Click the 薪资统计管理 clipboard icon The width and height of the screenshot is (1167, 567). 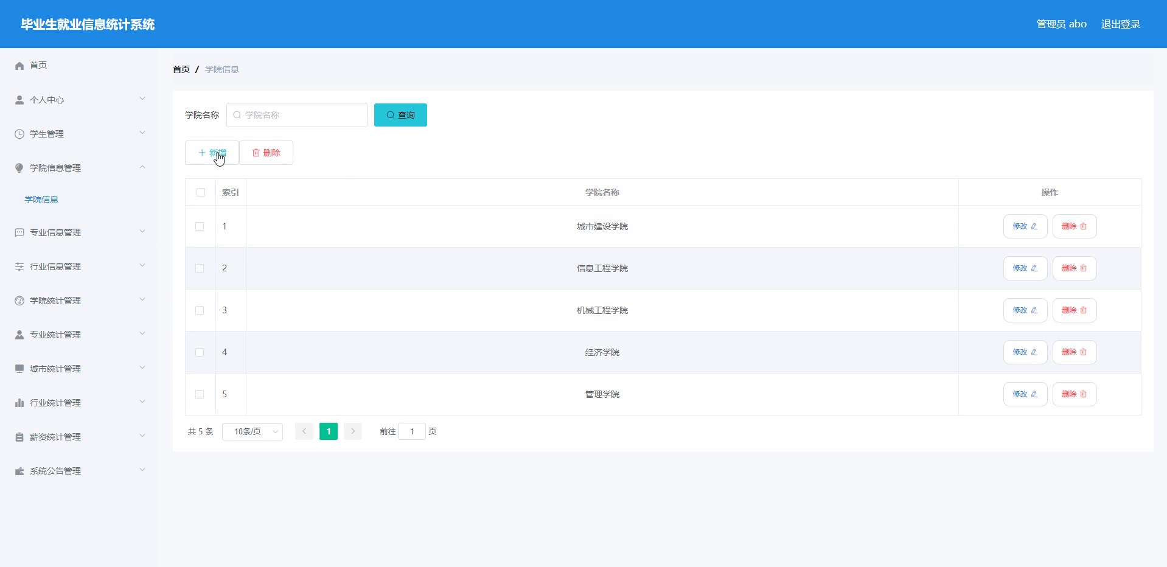(x=19, y=437)
